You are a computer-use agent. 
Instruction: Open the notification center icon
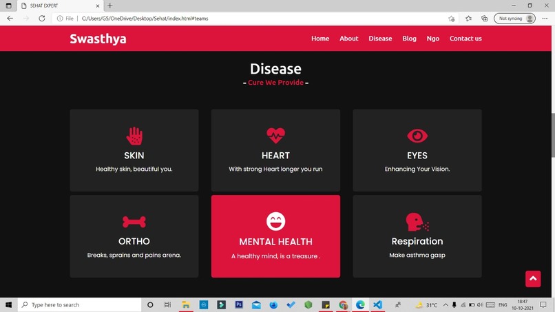[543, 304]
